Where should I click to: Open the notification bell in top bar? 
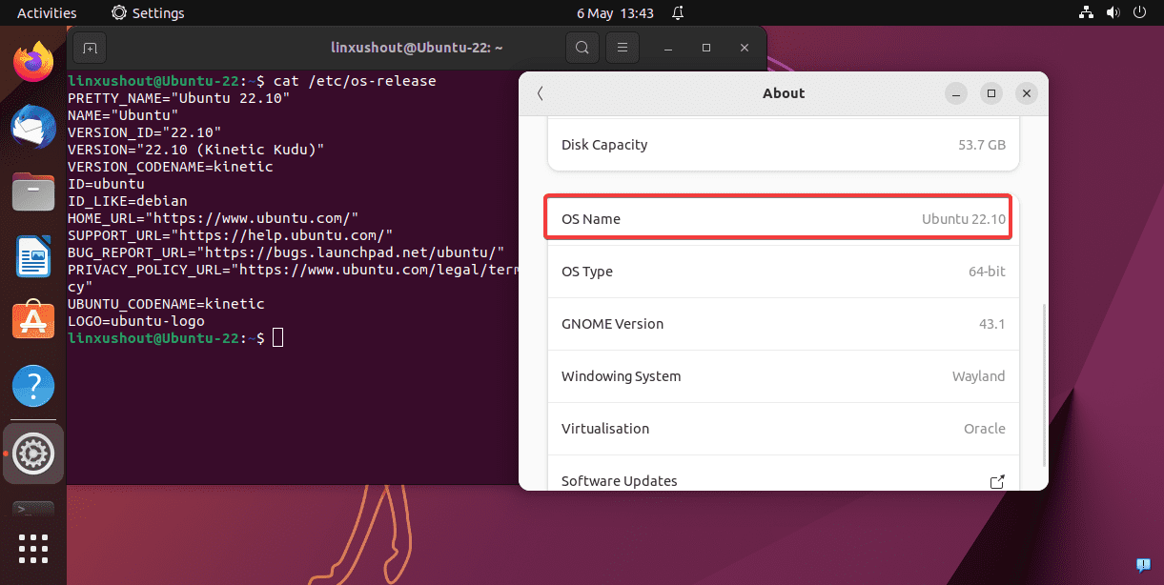click(x=678, y=13)
